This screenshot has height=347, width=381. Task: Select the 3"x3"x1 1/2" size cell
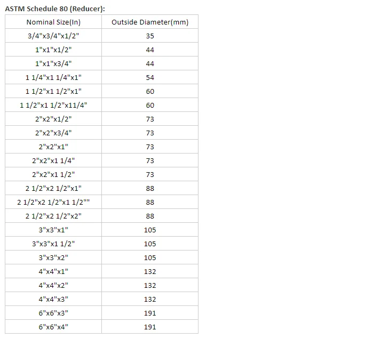(x=53, y=244)
